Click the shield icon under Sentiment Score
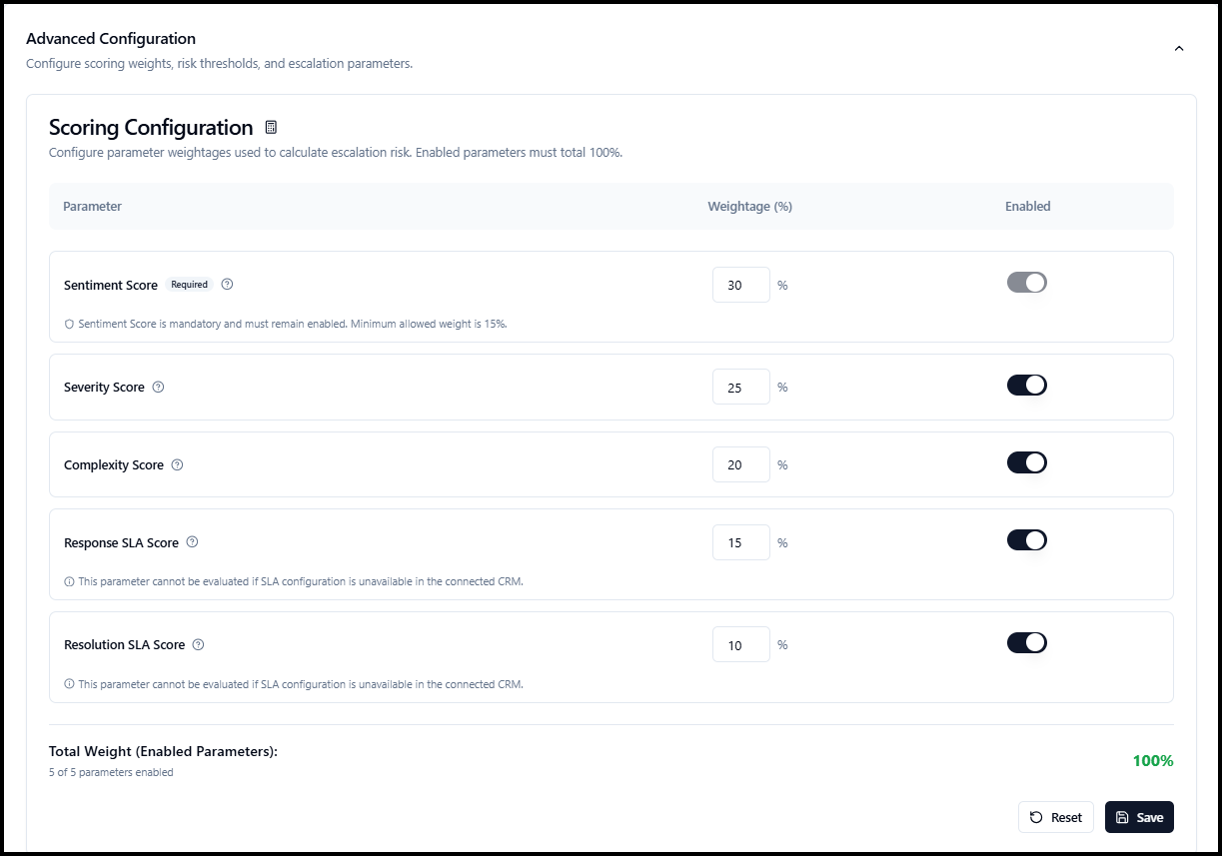Image resolution: width=1222 pixels, height=856 pixels. [69, 324]
